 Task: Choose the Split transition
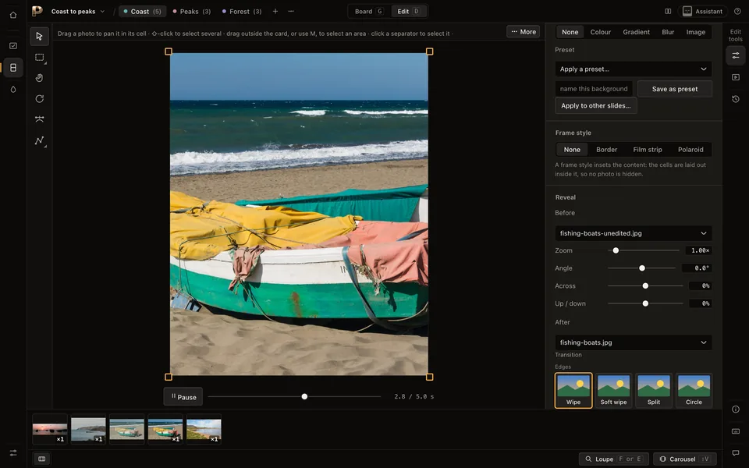click(x=654, y=391)
